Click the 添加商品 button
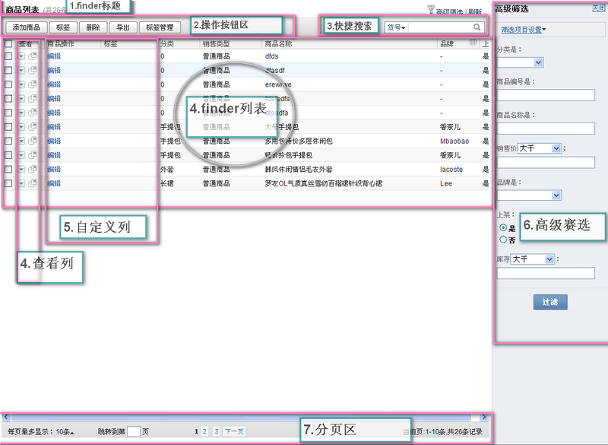This screenshot has height=445, width=608. (x=27, y=27)
